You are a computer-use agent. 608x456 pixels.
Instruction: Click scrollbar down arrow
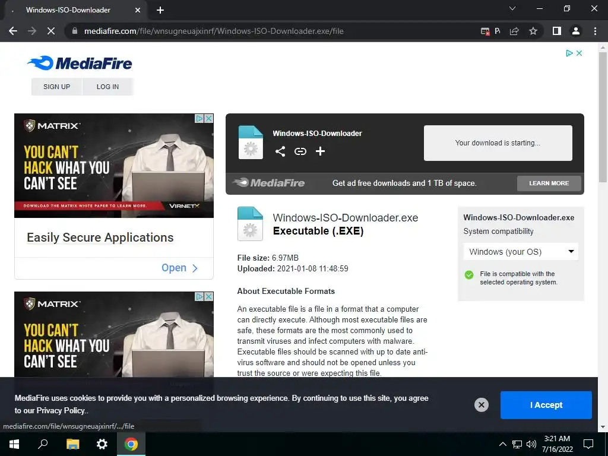tap(602, 427)
